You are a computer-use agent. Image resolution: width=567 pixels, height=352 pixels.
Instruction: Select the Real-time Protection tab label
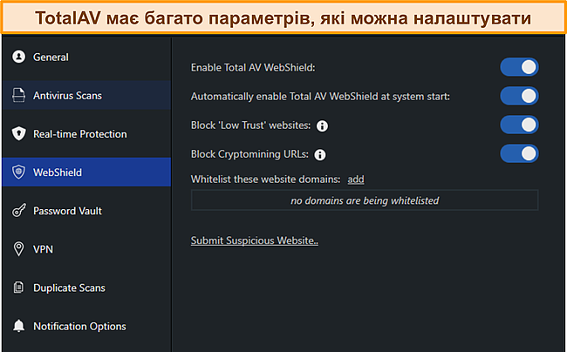79,134
